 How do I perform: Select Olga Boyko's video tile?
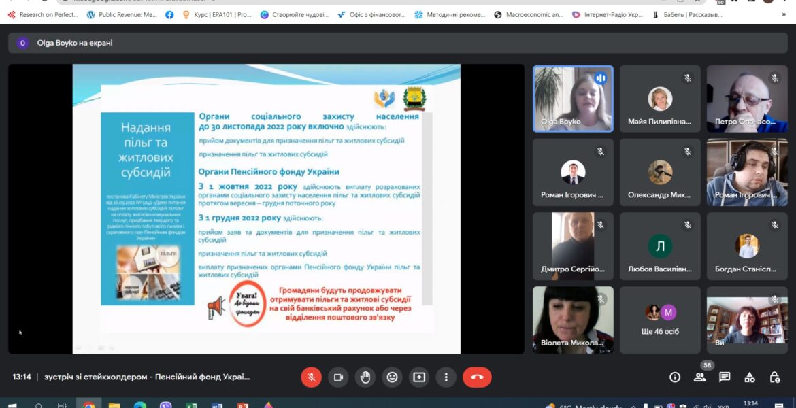coord(573,99)
